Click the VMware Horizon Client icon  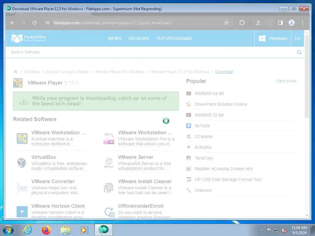22,212
